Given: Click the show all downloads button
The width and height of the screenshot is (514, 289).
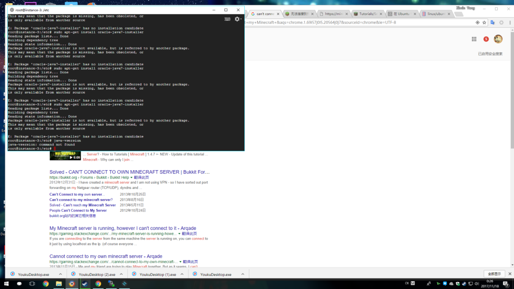Looking at the screenshot, I should (495, 274).
